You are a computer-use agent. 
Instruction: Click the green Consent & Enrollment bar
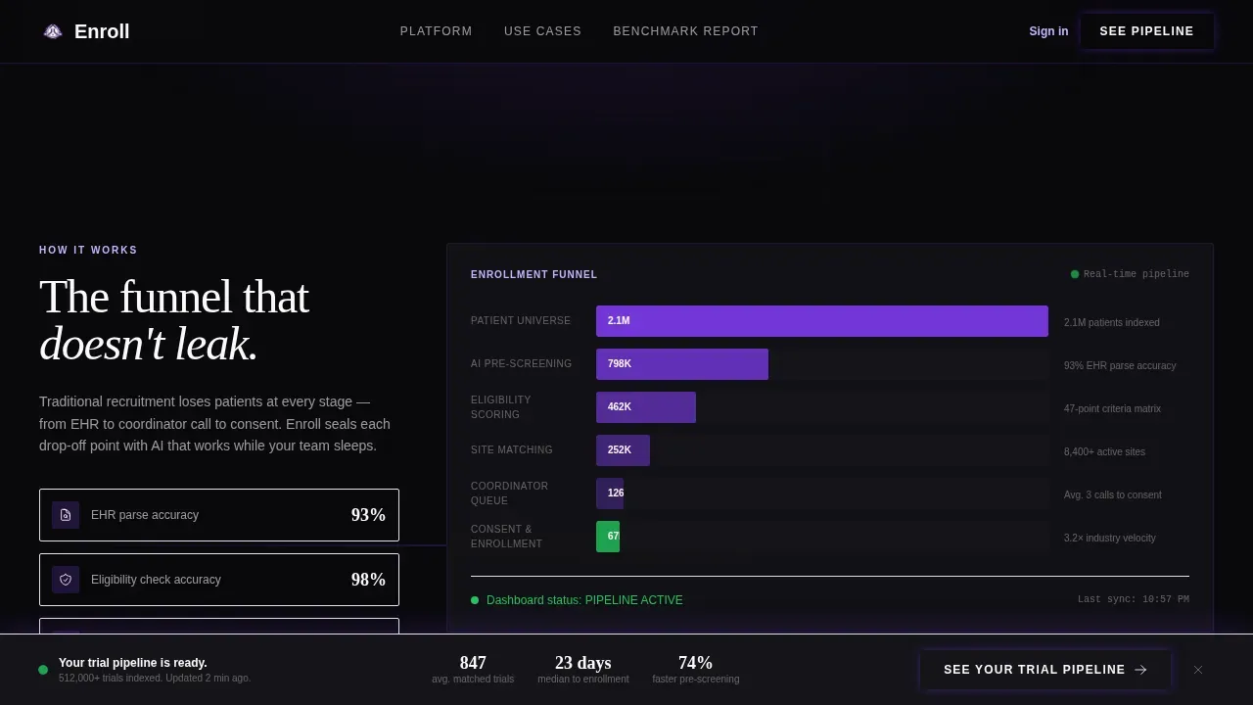pyautogui.click(x=608, y=537)
